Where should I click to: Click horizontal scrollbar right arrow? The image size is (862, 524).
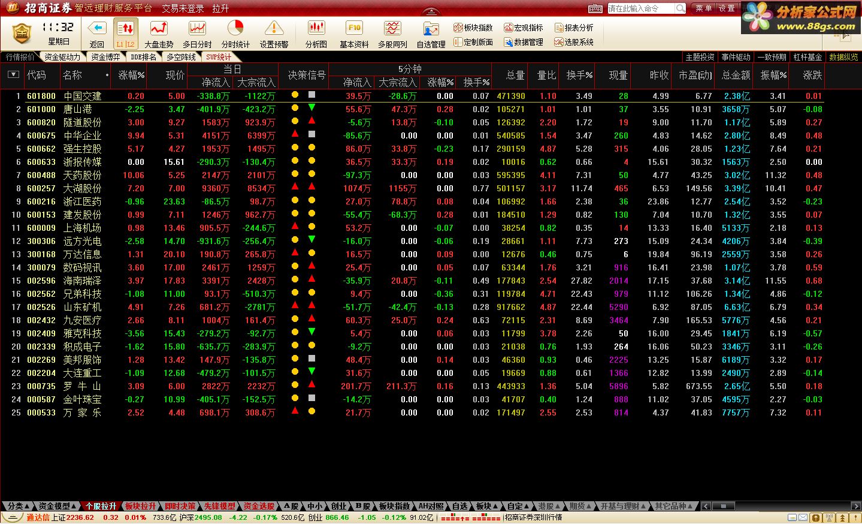click(x=857, y=506)
